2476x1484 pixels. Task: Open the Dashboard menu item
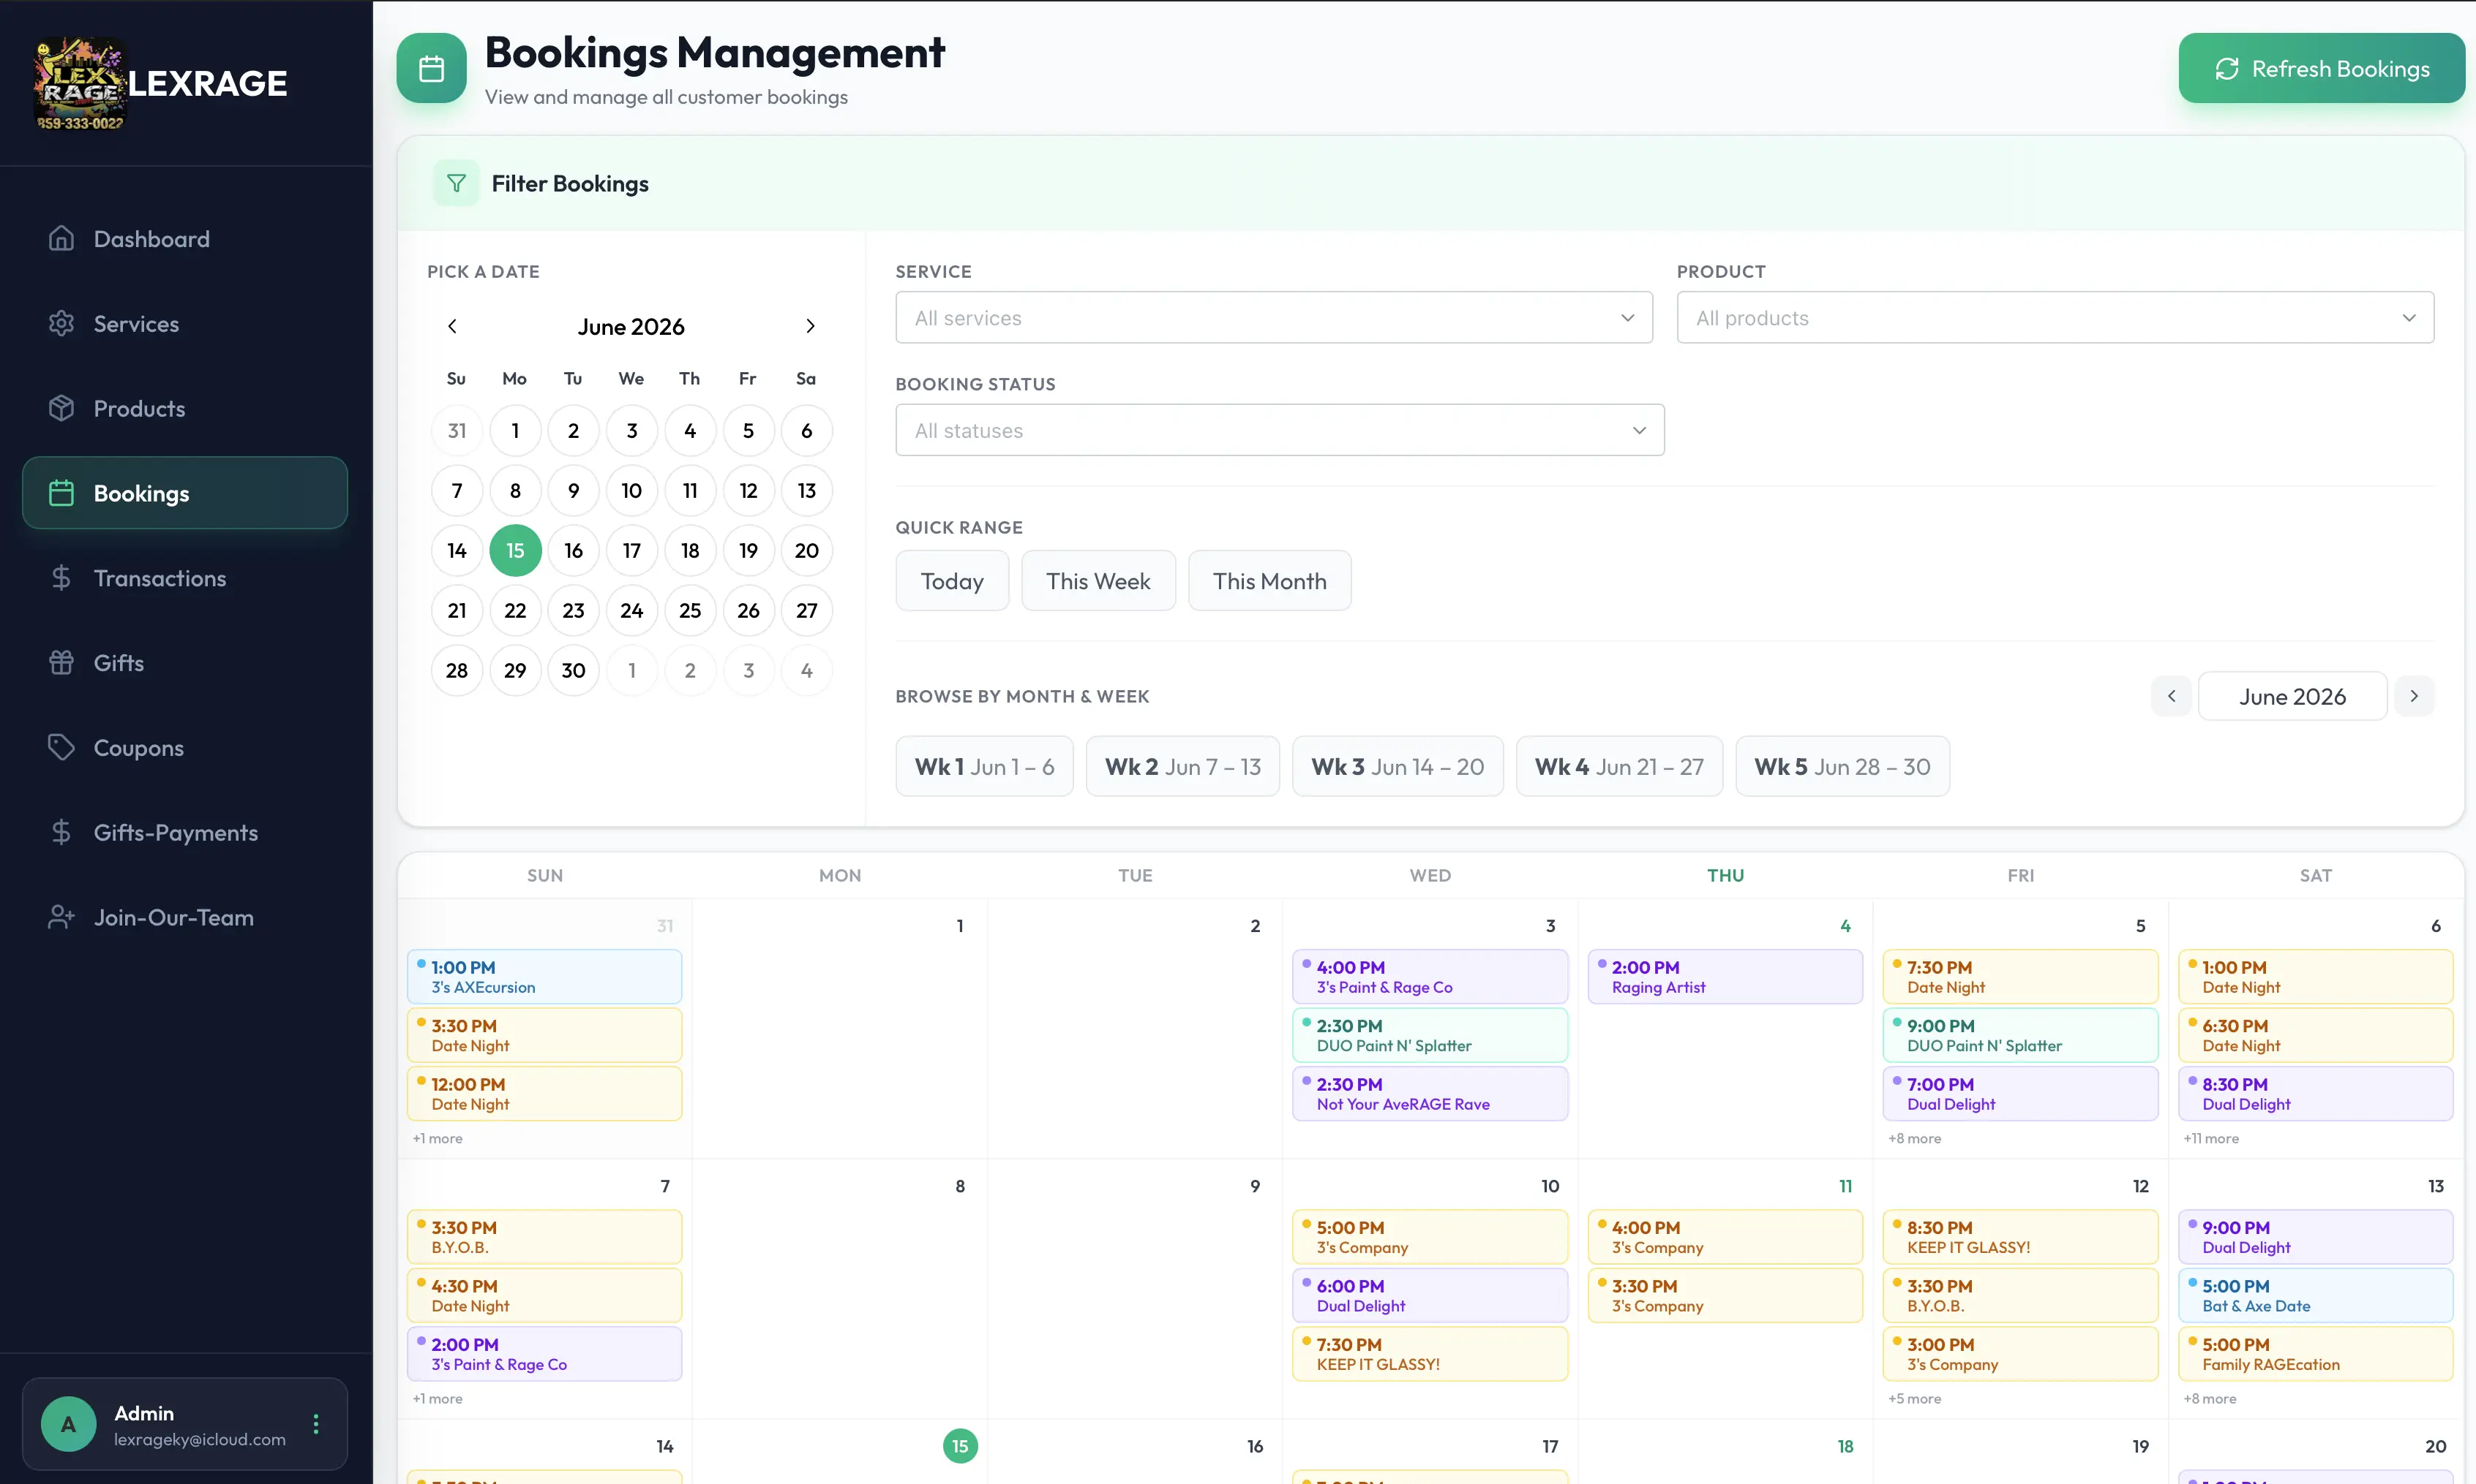(185, 239)
